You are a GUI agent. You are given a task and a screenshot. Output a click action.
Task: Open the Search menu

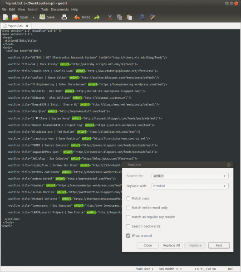tap(33, 10)
